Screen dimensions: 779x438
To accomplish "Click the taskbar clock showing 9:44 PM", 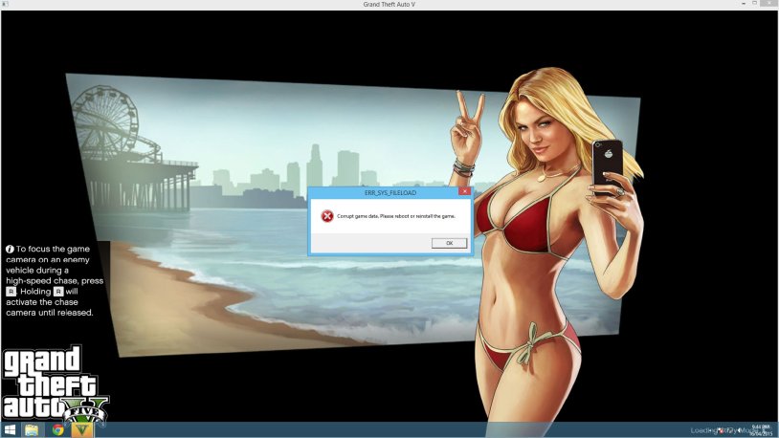I will (x=761, y=430).
